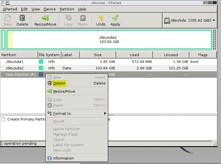Click the Size column header

(x=98, y=55)
